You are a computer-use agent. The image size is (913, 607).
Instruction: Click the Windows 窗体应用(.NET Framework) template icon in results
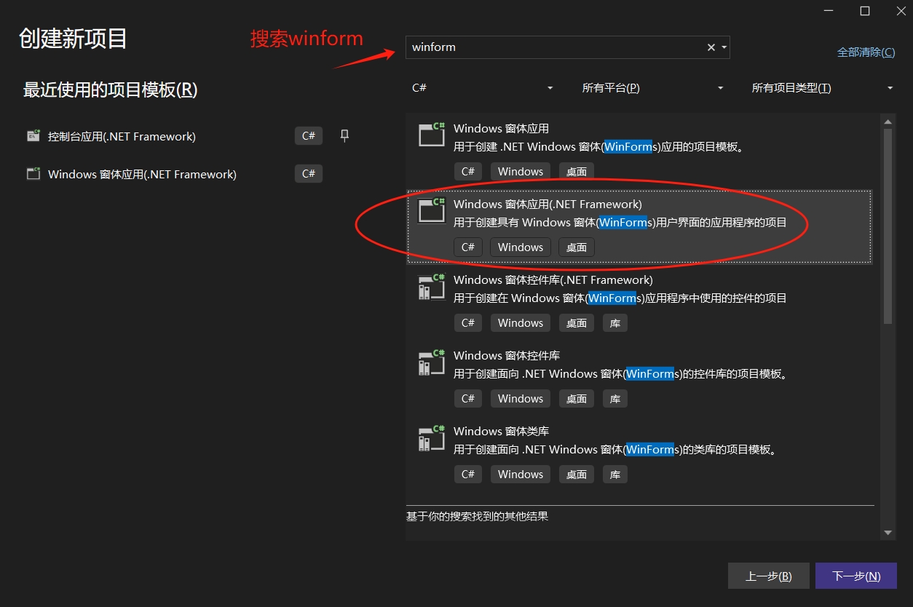click(431, 210)
